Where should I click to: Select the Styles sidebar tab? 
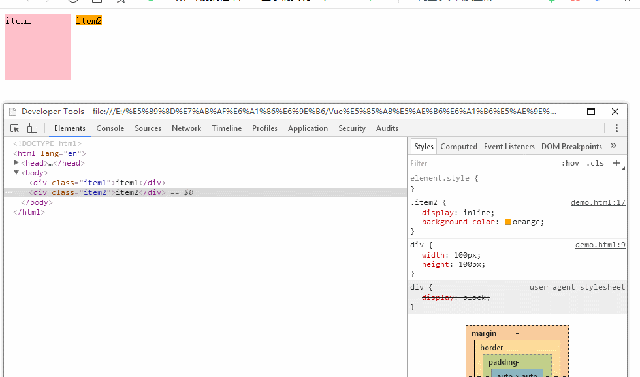click(424, 147)
